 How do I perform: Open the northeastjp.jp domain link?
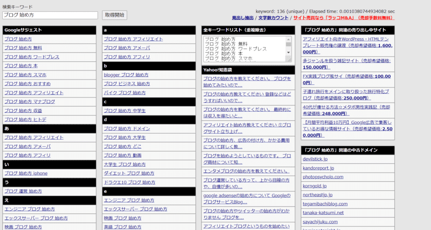coord(318,195)
